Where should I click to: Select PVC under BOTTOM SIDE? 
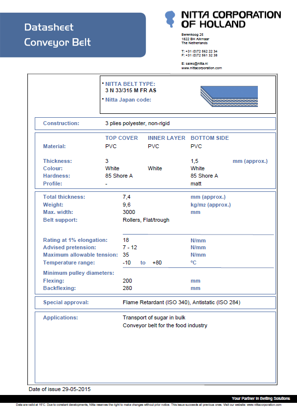[x=196, y=146]
